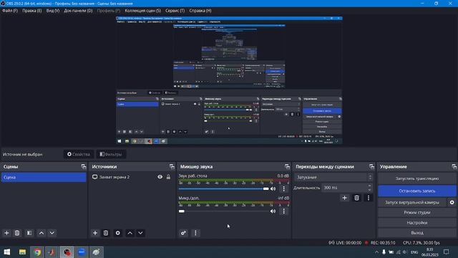Screen dimensions: 458x258
Task: Move source up arrow
Action: click(130, 233)
